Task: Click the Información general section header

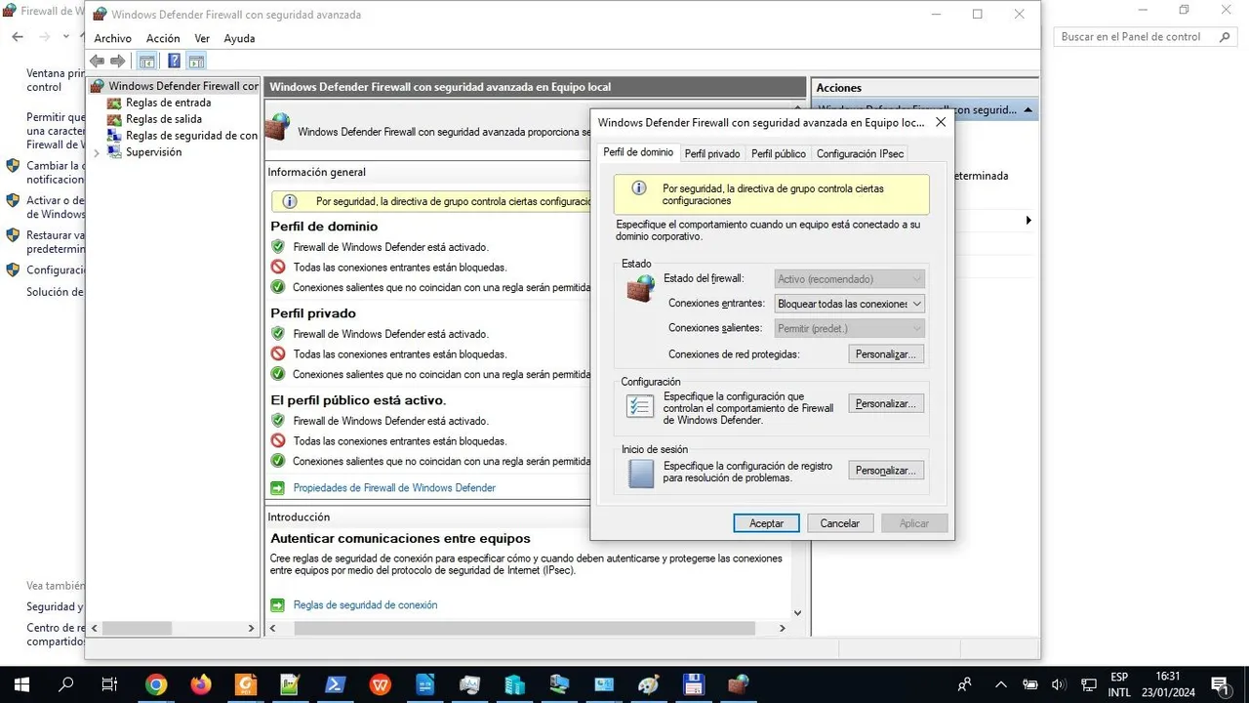Action: point(316,172)
